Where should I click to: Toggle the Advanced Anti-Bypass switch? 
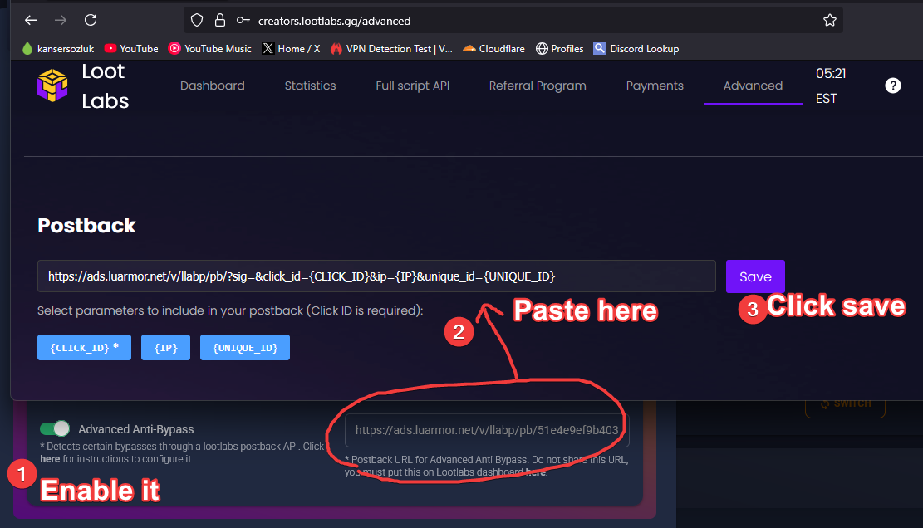[x=55, y=428]
